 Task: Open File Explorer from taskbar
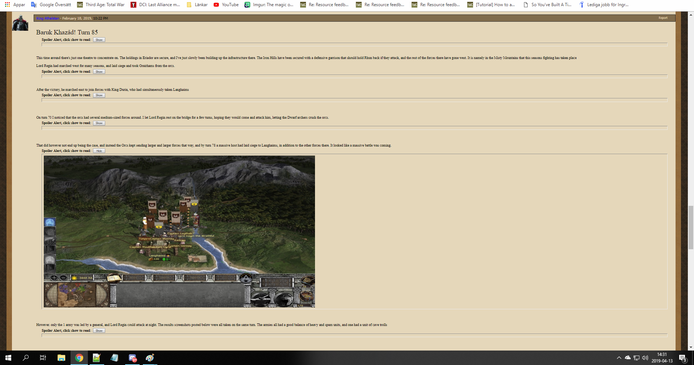coord(61,358)
